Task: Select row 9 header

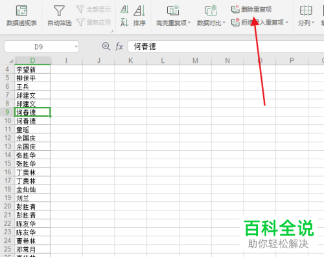Action: coord(7,112)
